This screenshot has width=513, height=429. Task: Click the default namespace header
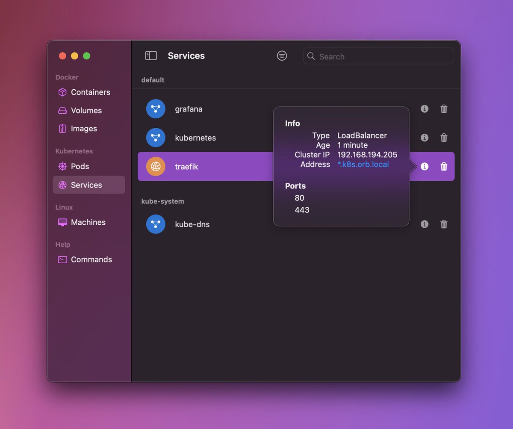pyautogui.click(x=153, y=80)
